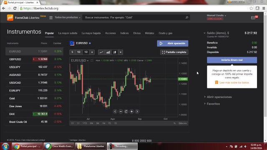Open the mail notifications icon
The image size is (267, 150).
pyautogui.click(x=253, y=17)
